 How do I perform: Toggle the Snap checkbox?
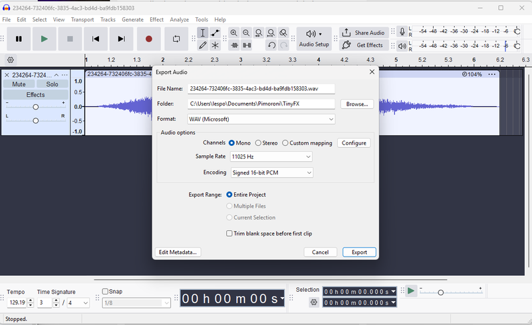coord(105,292)
